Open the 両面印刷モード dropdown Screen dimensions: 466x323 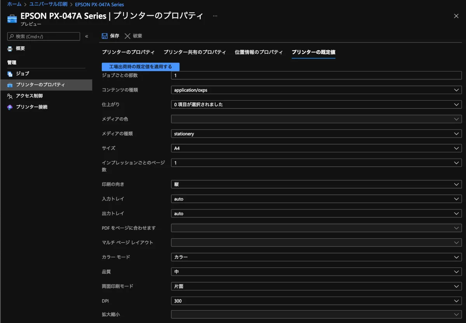[316, 286]
